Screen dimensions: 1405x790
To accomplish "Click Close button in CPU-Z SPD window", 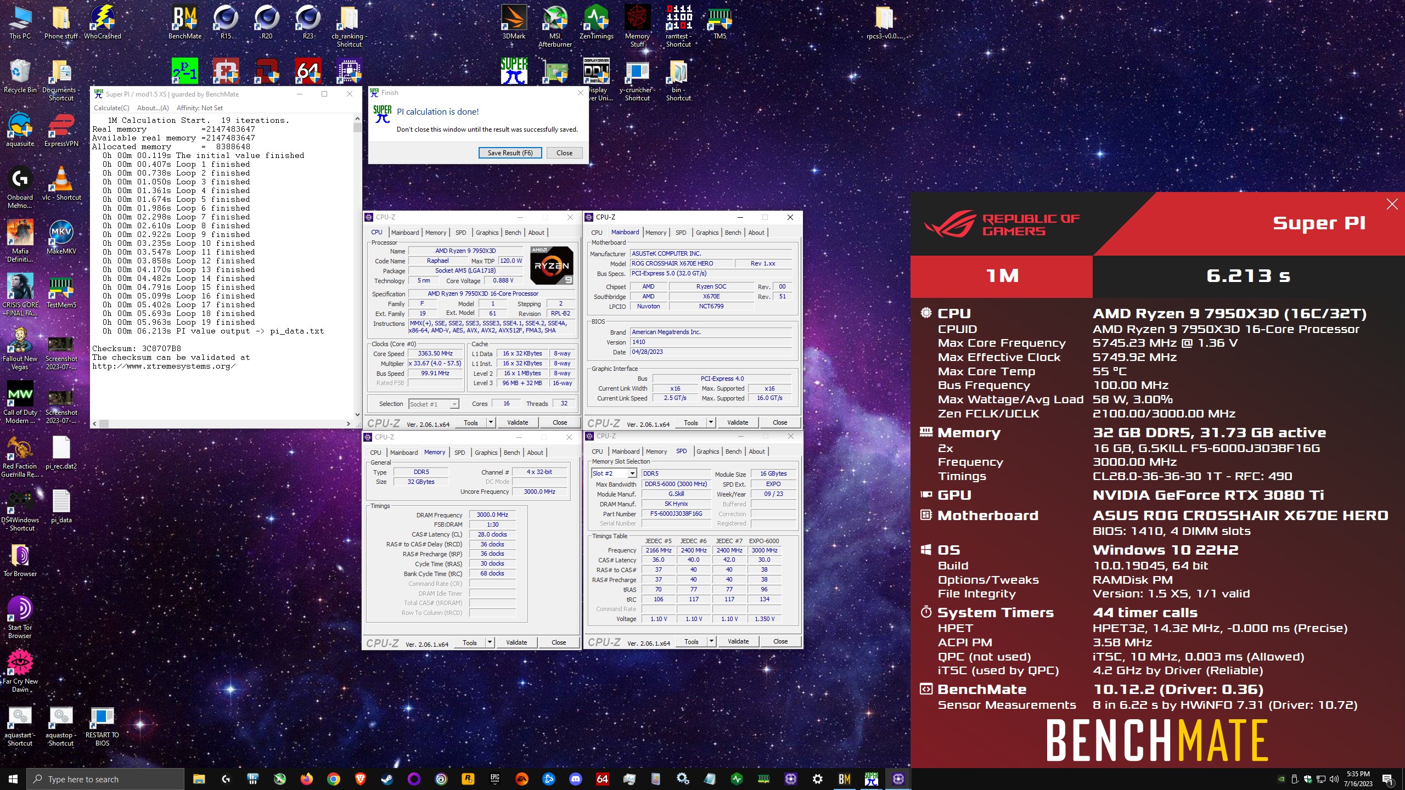I will [x=780, y=641].
